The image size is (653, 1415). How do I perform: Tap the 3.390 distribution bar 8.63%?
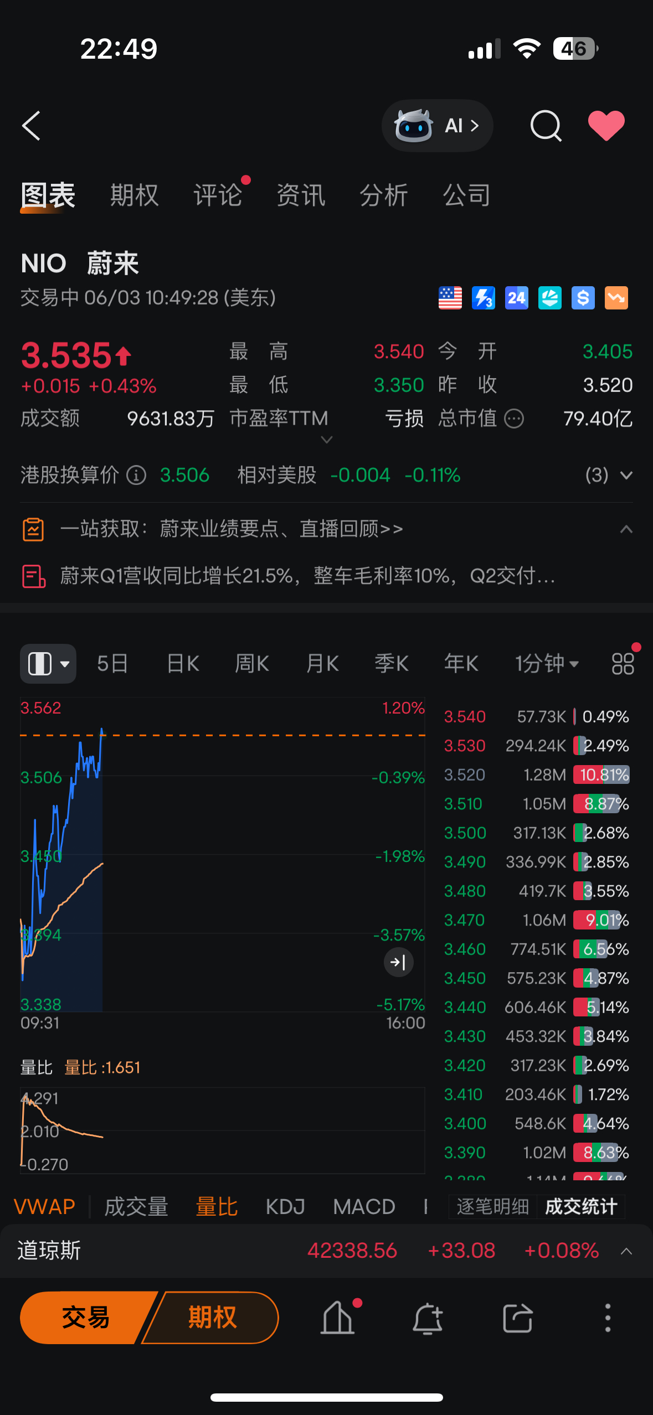597,1153
